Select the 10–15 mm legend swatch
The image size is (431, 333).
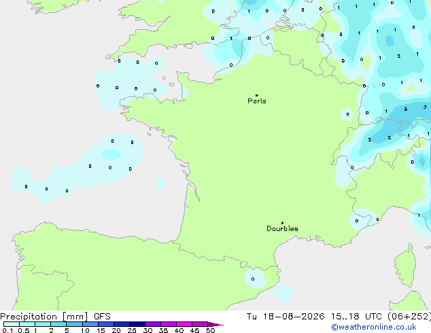[x=90, y=324]
